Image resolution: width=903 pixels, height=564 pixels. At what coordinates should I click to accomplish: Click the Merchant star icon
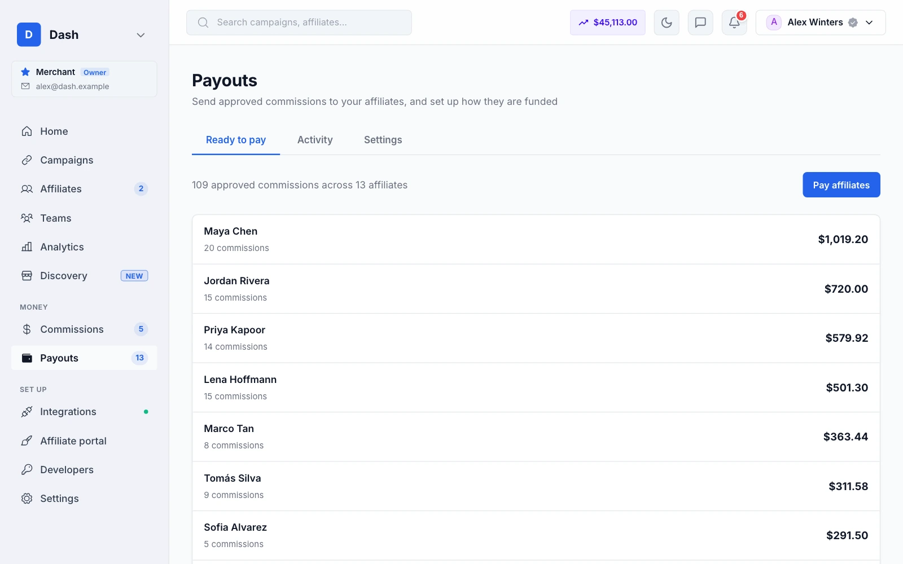pyautogui.click(x=25, y=72)
